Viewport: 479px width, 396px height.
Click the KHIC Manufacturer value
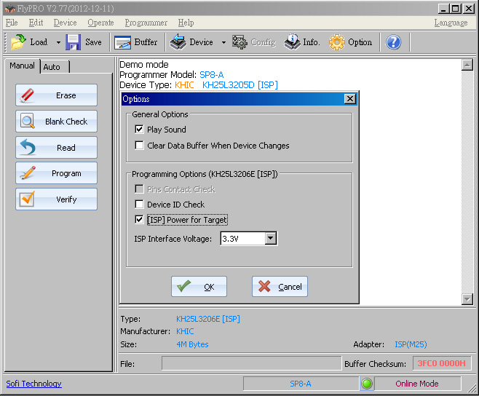pos(185,331)
